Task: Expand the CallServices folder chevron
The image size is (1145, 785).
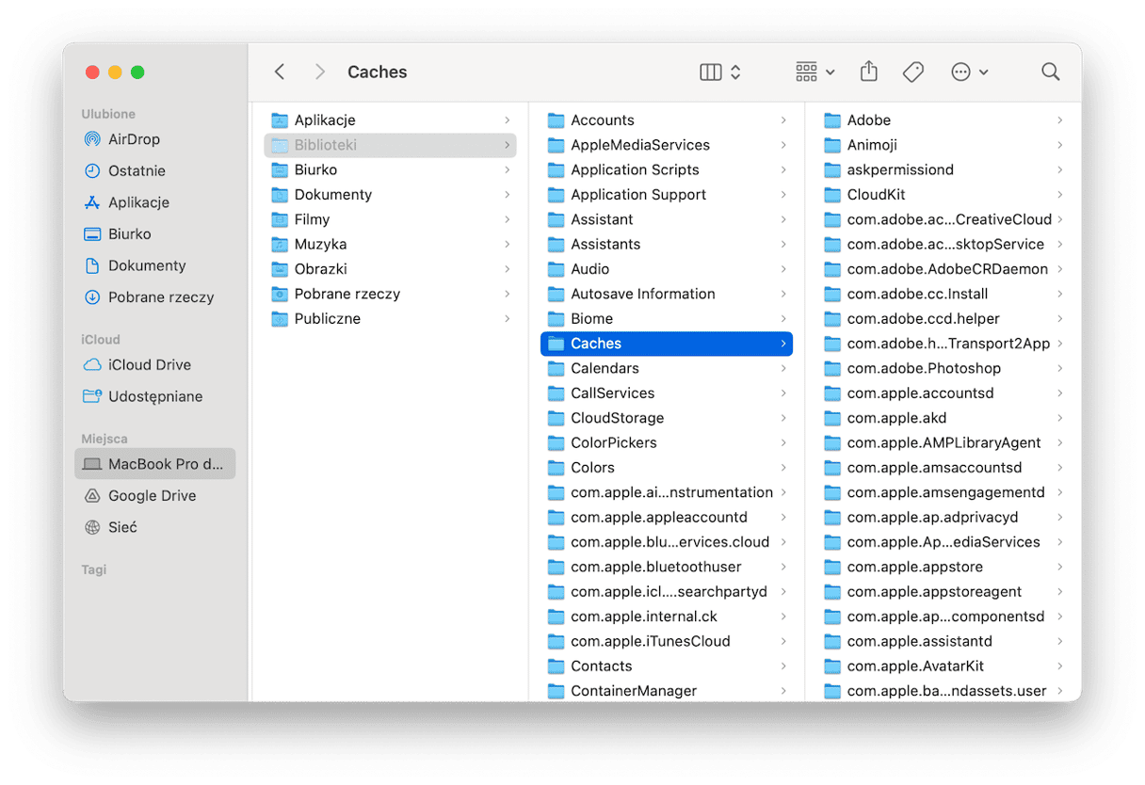Action: tap(783, 392)
